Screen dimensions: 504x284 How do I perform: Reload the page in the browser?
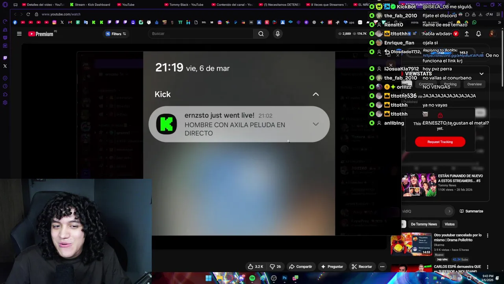pos(28,14)
